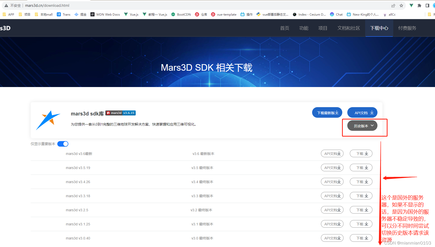
Task: Go to the 首页 nav item
Action: (285, 28)
